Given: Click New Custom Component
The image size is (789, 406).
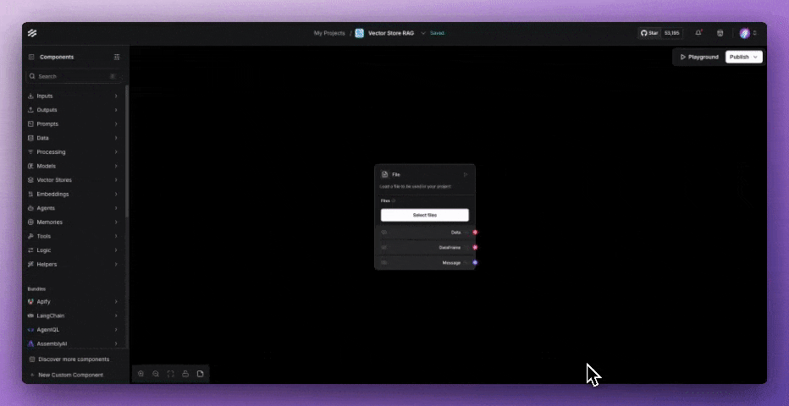Looking at the screenshot, I should coord(70,375).
